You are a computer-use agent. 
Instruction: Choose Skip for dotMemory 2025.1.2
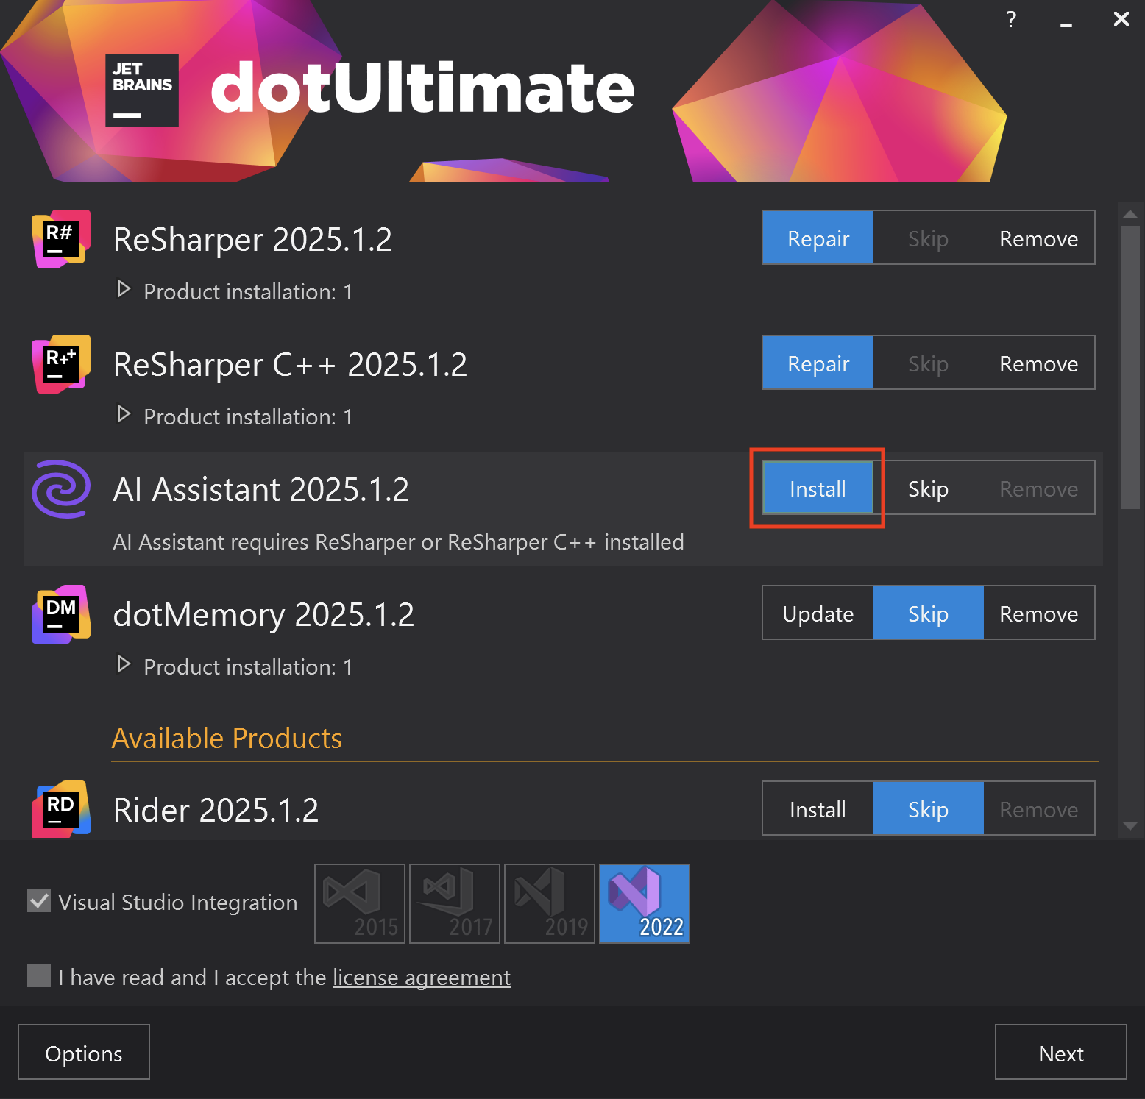click(x=928, y=613)
